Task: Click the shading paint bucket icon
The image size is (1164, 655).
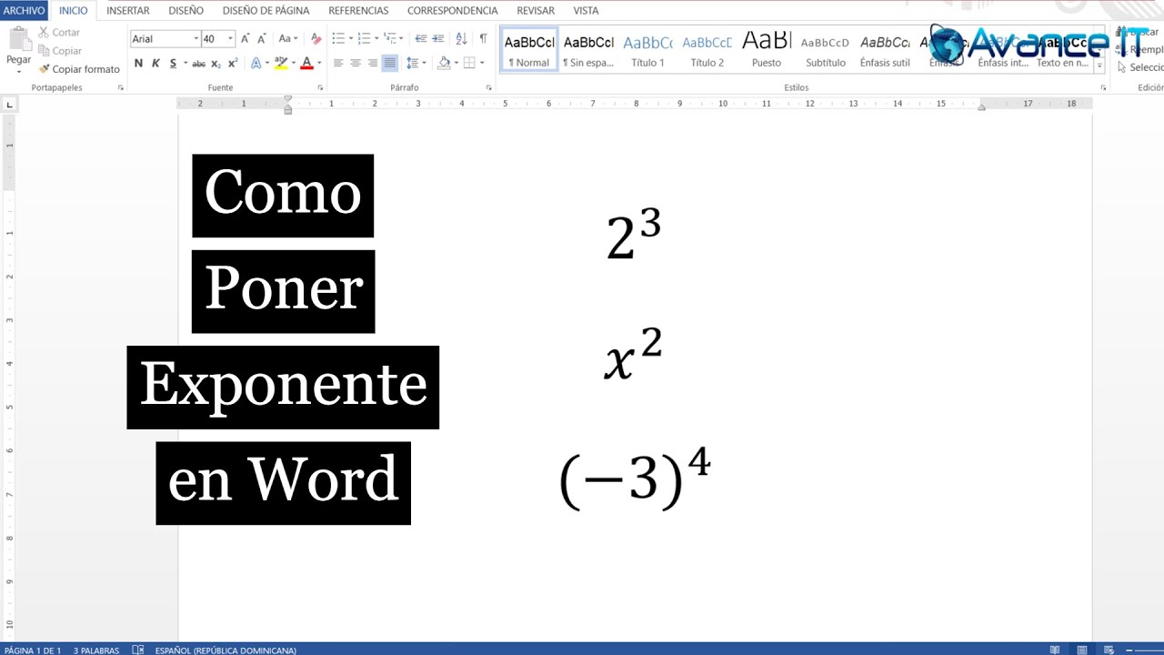Action: (x=444, y=63)
